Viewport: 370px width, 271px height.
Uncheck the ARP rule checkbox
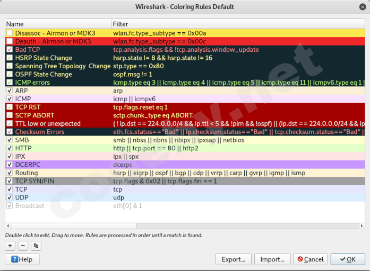pyautogui.click(x=10, y=91)
